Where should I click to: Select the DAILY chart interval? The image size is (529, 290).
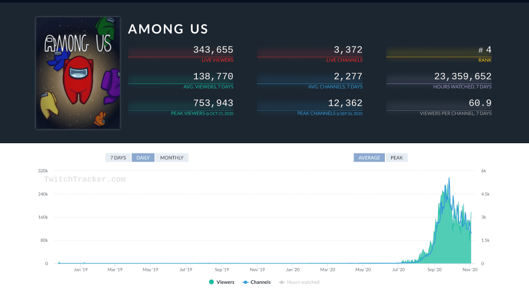tap(143, 158)
